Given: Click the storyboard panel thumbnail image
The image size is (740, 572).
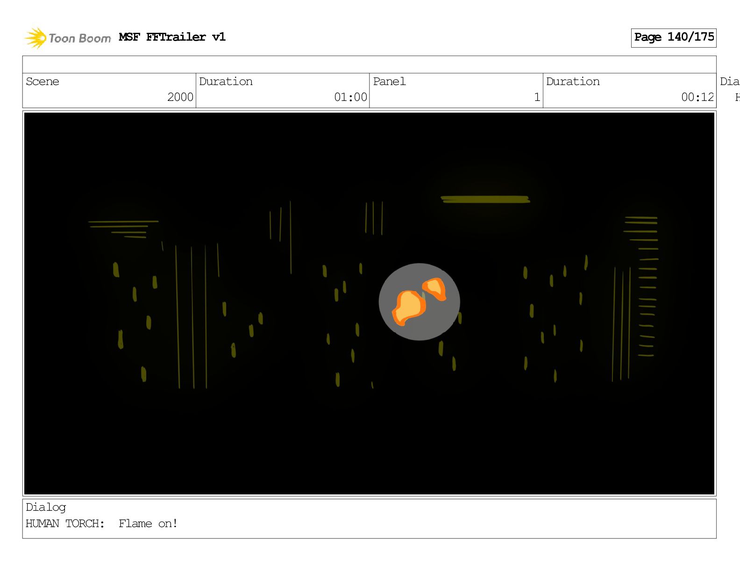Looking at the screenshot, I should (369, 303).
